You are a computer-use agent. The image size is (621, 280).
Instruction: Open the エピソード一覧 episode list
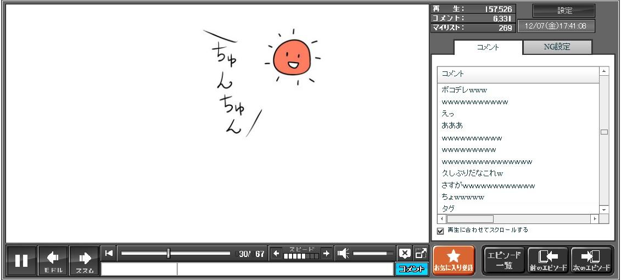(x=503, y=260)
